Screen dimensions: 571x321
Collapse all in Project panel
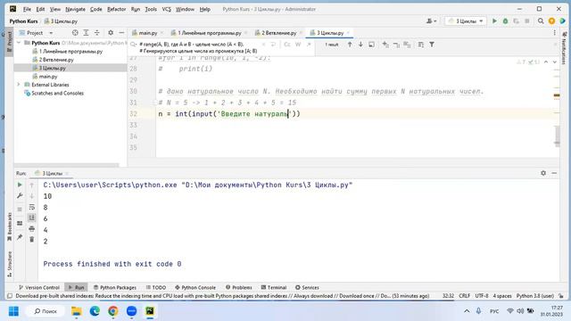click(x=97, y=33)
